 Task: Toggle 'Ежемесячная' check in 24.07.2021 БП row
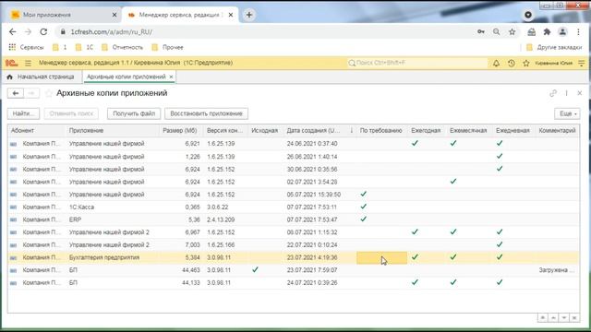[453, 282]
